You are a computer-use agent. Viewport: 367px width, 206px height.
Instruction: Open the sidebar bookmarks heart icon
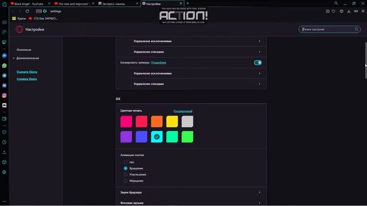pyautogui.click(x=4, y=132)
